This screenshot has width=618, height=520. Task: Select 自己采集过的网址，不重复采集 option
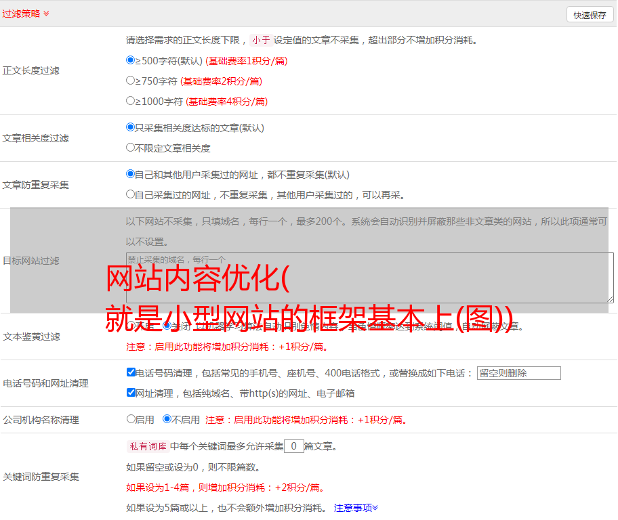(x=131, y=194)
